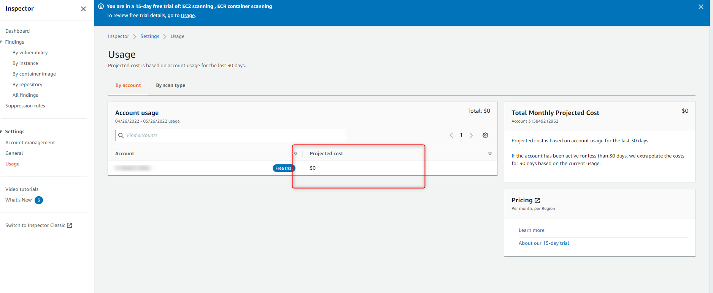Screen dimensions: 713x293
Task: Open What's New link
Action: pyautogui.click(x=19, y=200)
